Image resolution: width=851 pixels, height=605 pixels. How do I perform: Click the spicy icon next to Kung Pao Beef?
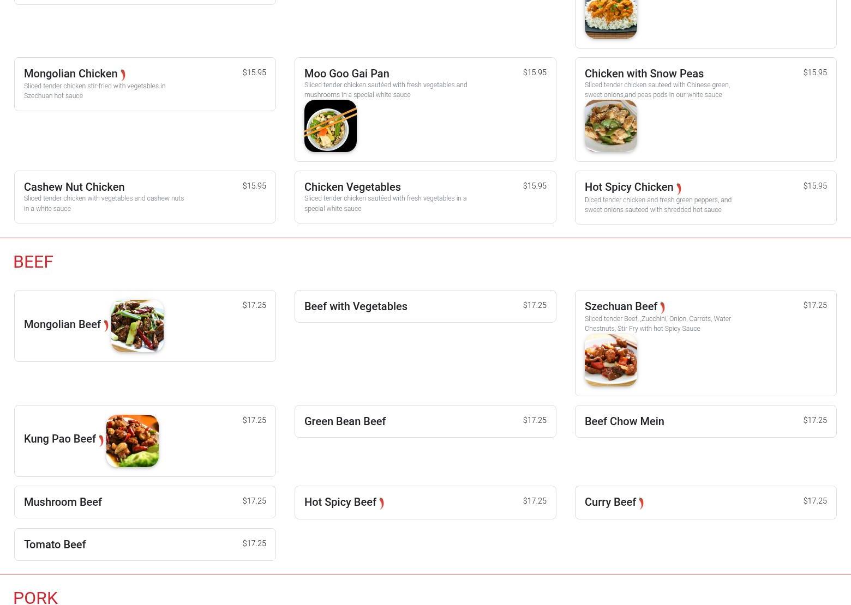(101, 440)
